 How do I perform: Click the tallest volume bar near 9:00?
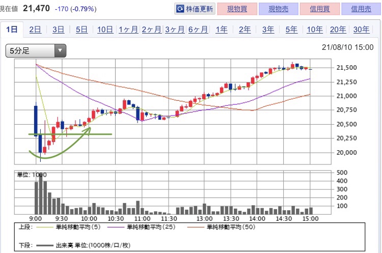pyautogui.click(x=41, y=194)
